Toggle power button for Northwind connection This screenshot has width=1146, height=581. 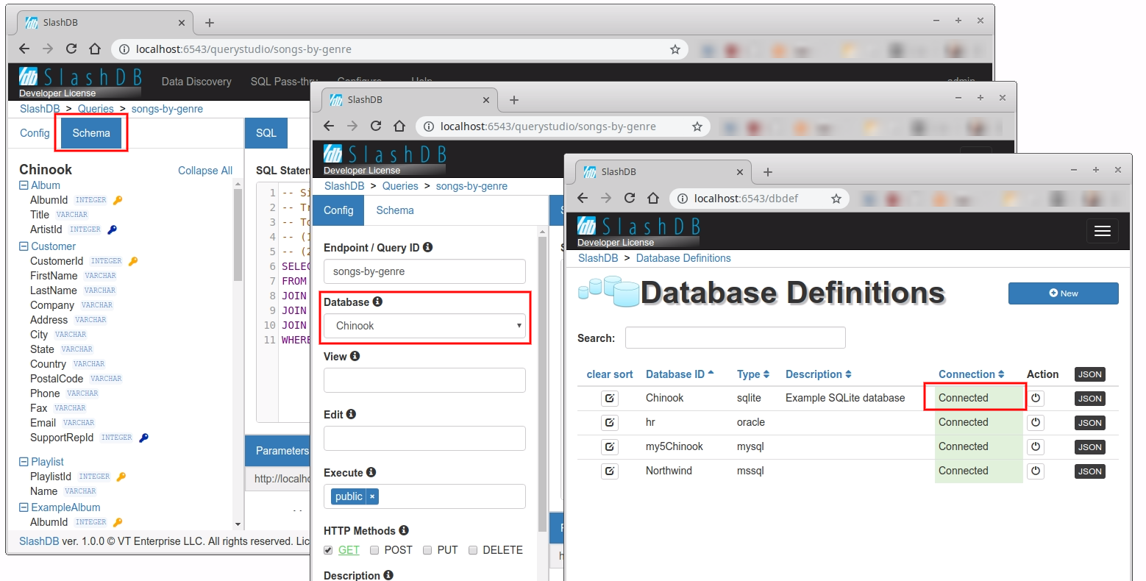[1036, 471]
